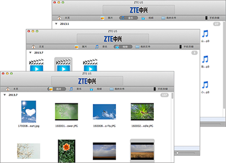
Task: Select the music file 小...p3
Action: tap(205, 87)
